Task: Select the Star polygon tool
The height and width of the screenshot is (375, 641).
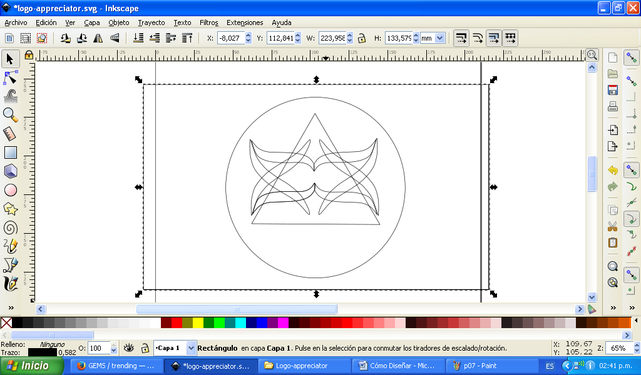Action: (10, 209)
